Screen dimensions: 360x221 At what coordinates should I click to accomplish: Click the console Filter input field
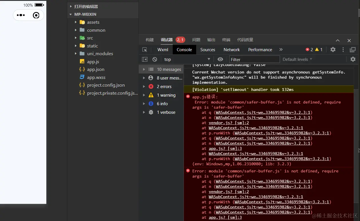click(x=254, y=59)
